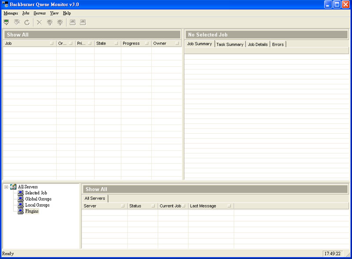Click the server list Show All banner
Image resolution: width=352 pixels, height=259 pixels.
pos(215,189)
